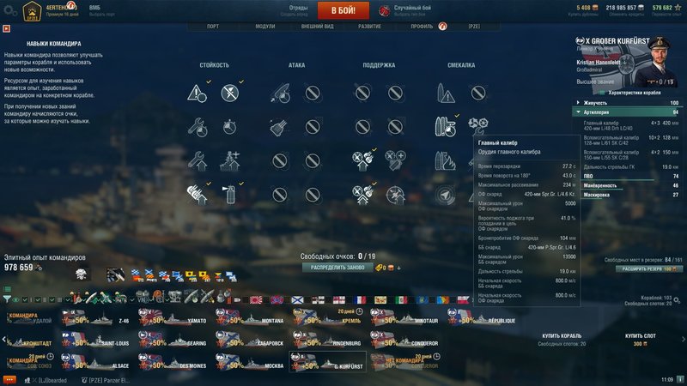Click the Распределить заново button
The width and height of the screenshot is (687, 386).
point(337,268)
